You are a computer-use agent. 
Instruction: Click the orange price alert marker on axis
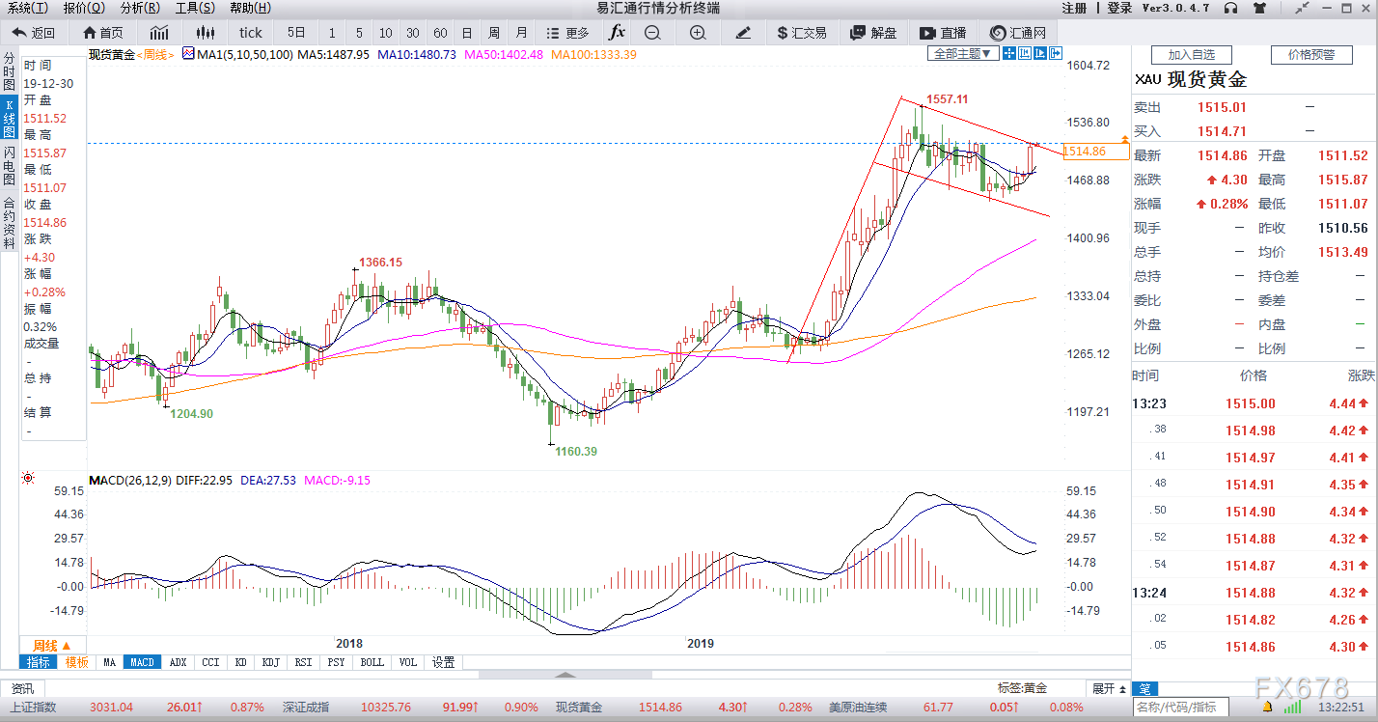[x=1125, y=141]
